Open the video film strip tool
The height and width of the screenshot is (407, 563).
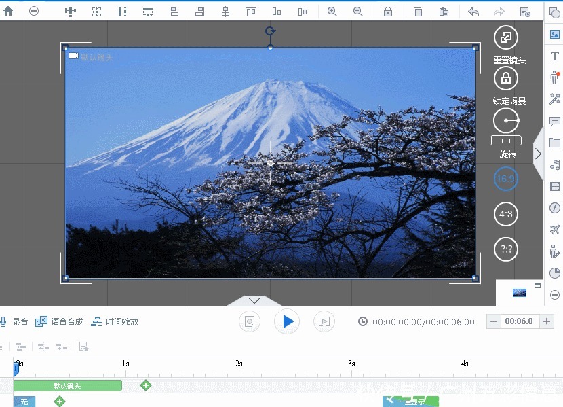tap(554, 187)
